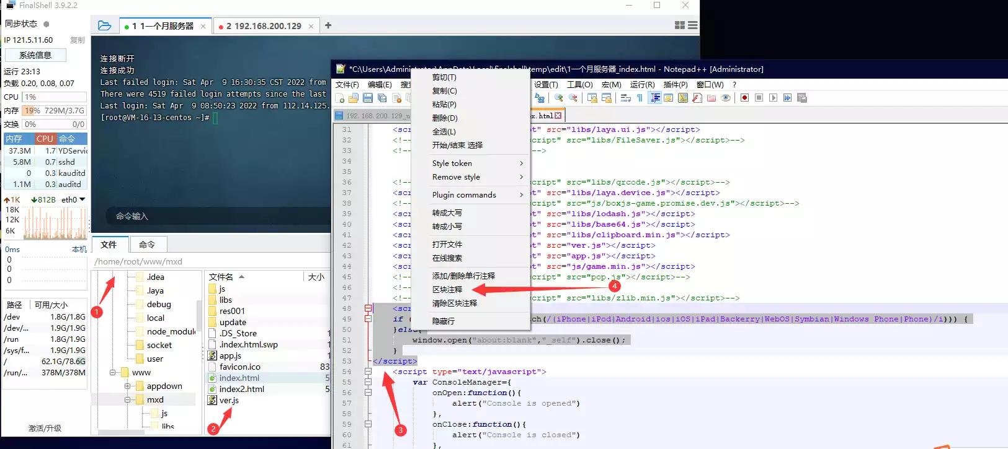Click the play macro toolbar icon
The width and height of the screenshot is (1008, 449).
coord(773,98)
